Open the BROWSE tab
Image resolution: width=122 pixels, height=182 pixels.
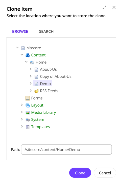tap(20, 32)
